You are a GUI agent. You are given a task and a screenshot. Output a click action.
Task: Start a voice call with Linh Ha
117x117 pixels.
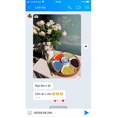(70, 8)
